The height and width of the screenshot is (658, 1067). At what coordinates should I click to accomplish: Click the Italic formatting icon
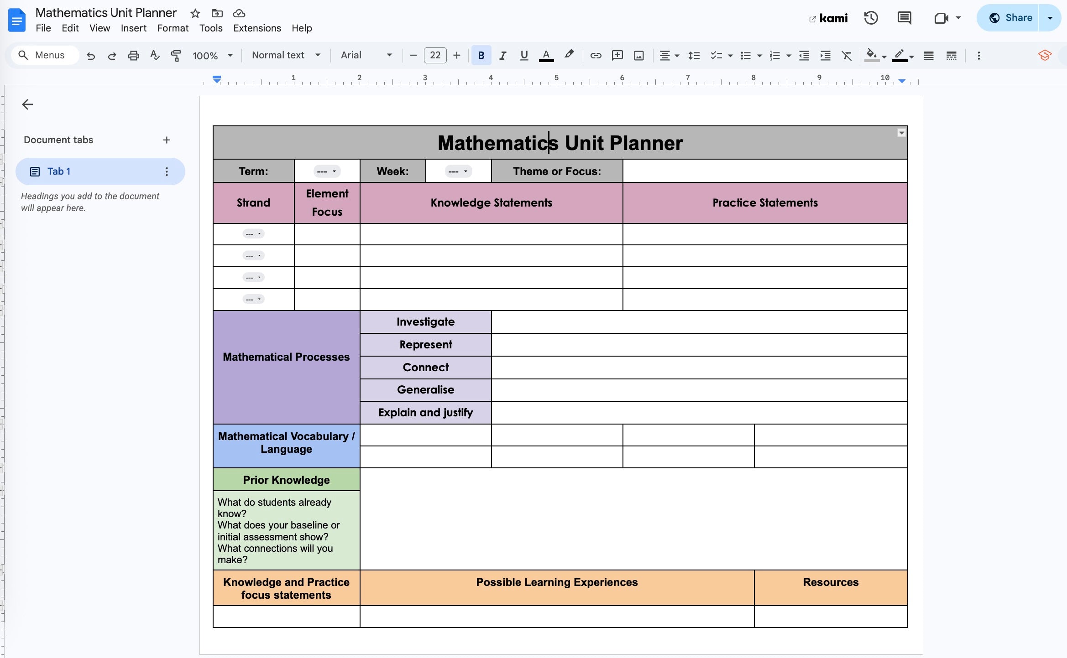(502, 56)
